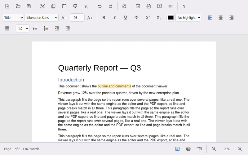Toggle italic formatting
Screen dimensions: 248x155
pyautogui.click(x=114, y=18)
